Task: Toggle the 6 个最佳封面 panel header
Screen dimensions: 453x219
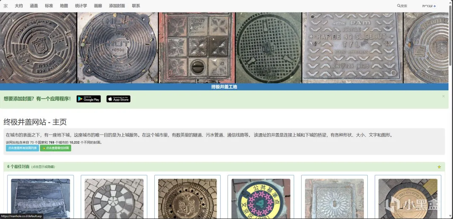Action: click(x=224, y=167)
